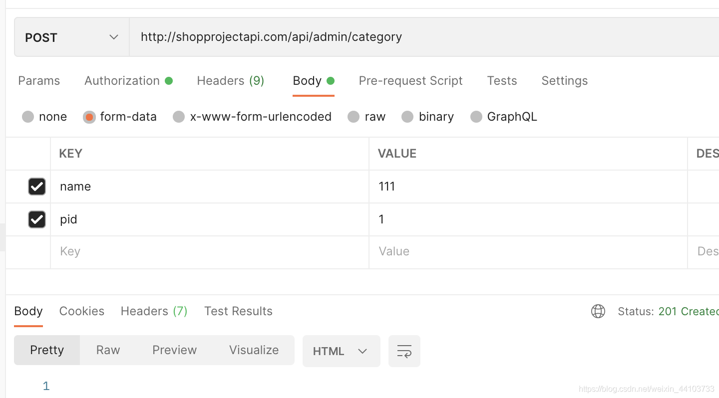
Task: Edit the request URL field
Action: (424, 37)
